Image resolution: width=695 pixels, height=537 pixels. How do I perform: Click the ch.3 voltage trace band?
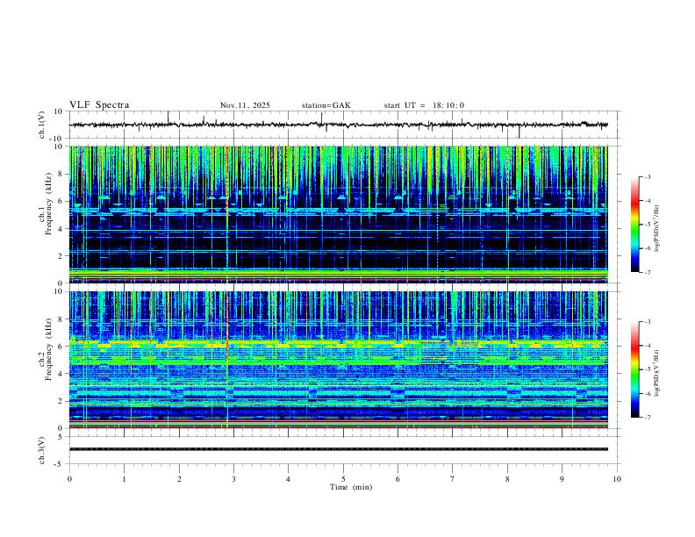click(339, 449)
